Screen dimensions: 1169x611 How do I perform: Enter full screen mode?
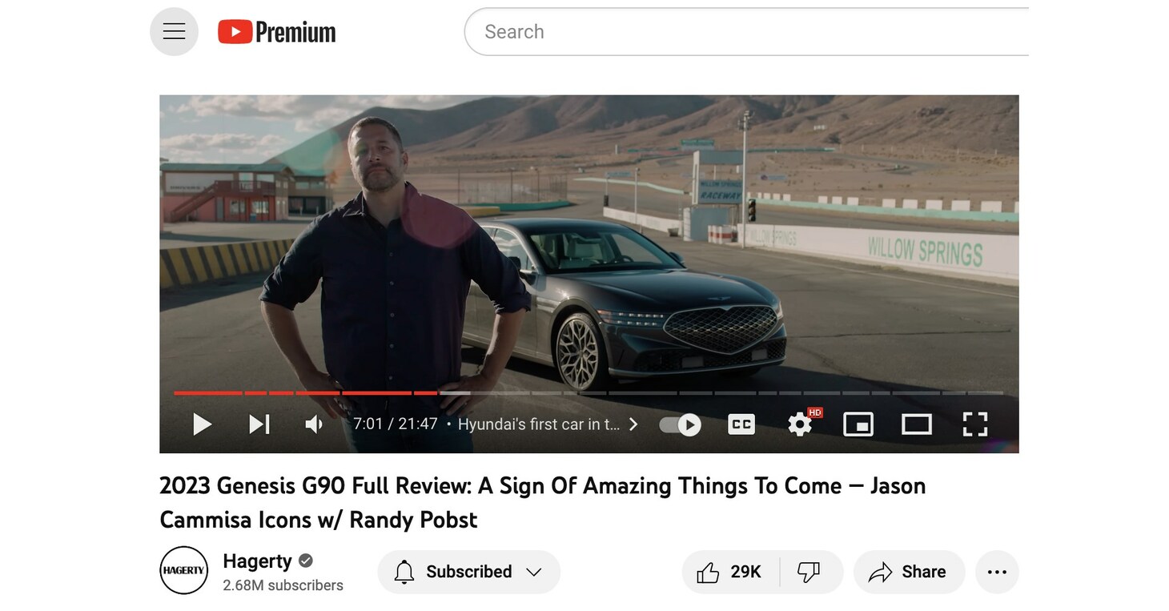pos(974,424)
